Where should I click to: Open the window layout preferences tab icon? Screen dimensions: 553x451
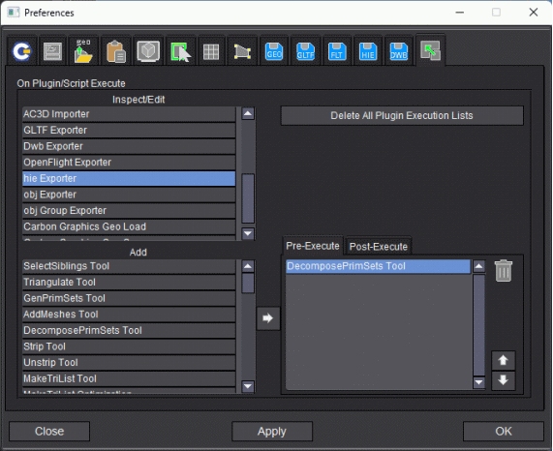[x=53, y=52]
